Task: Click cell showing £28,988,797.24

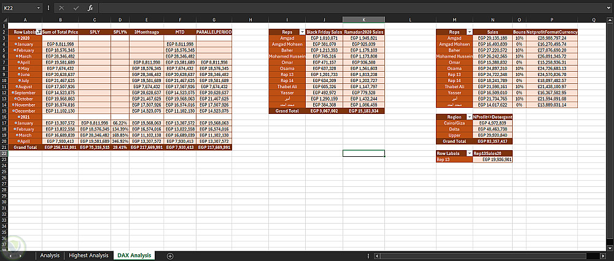Action: tap(552, 38)
